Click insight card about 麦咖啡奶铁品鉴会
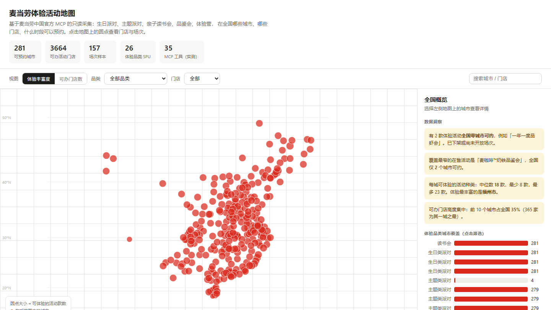551x310 pixels. pos(484,164)
